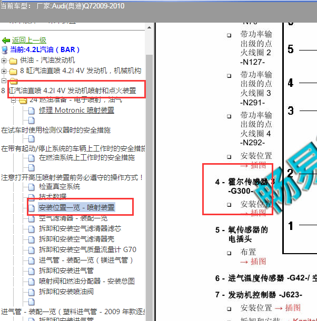Select the 当前:4.2L汽油（BAR） heading

45,49
